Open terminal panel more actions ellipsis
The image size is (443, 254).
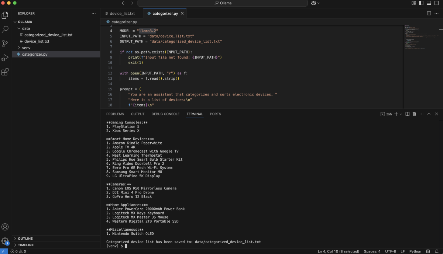[421, 114]
